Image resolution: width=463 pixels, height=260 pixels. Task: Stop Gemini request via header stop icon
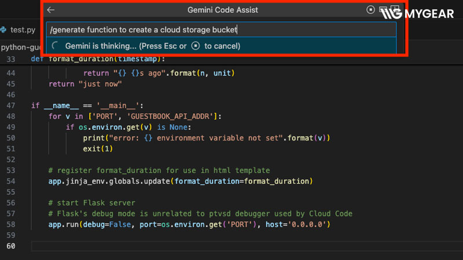coord(370,10)
